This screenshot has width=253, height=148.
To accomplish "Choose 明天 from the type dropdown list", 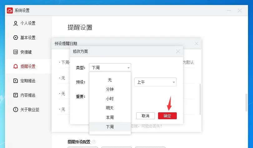I will point(110,108).
